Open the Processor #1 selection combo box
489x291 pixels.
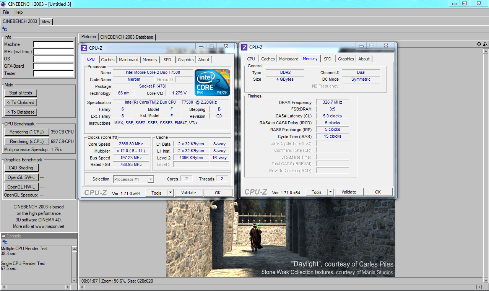point(134,179)
